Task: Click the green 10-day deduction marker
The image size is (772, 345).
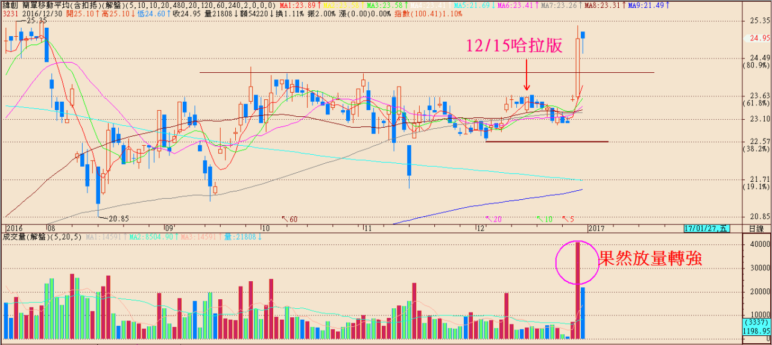Action: pos(544,219)
